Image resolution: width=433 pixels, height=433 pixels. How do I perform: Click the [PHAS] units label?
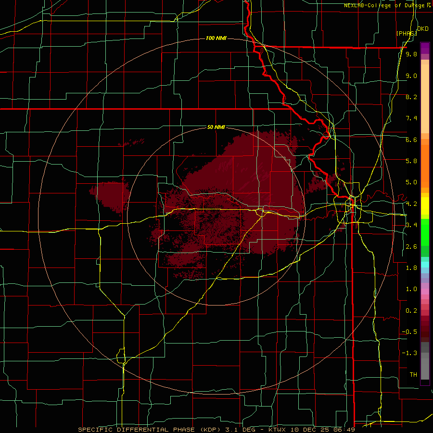pyautogui.click(x=406, y=33)
